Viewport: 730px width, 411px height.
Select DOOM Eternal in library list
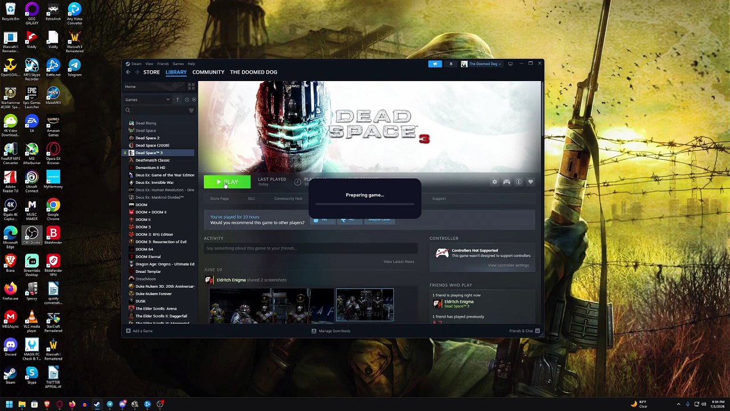click(148, 257)
